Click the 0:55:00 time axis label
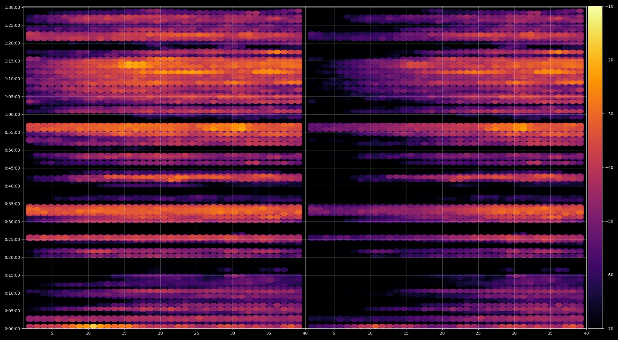 tap(12, 132)
